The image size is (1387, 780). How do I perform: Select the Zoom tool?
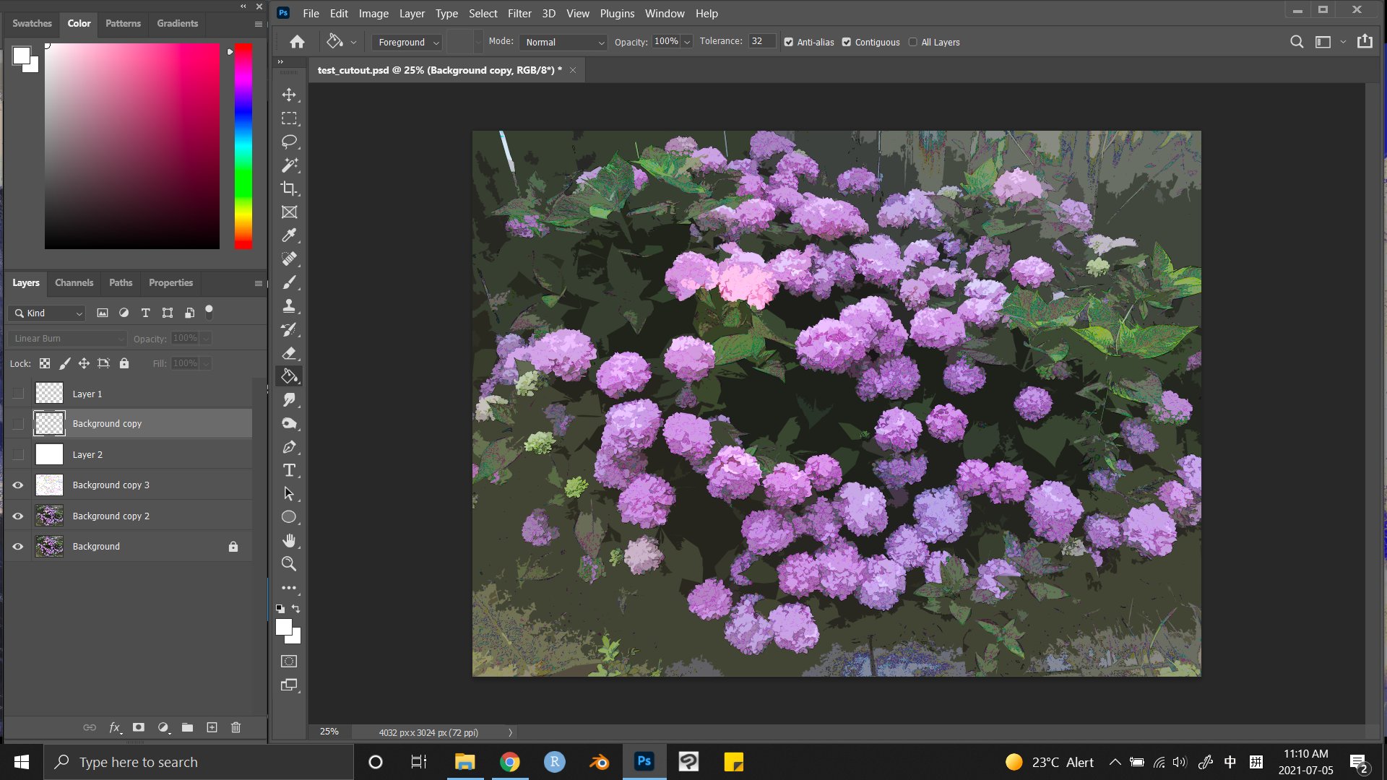point(289,564)
